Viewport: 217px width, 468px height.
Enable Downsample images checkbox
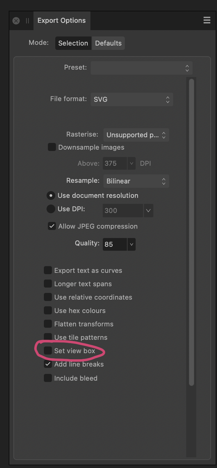click(x=52, y=147)
